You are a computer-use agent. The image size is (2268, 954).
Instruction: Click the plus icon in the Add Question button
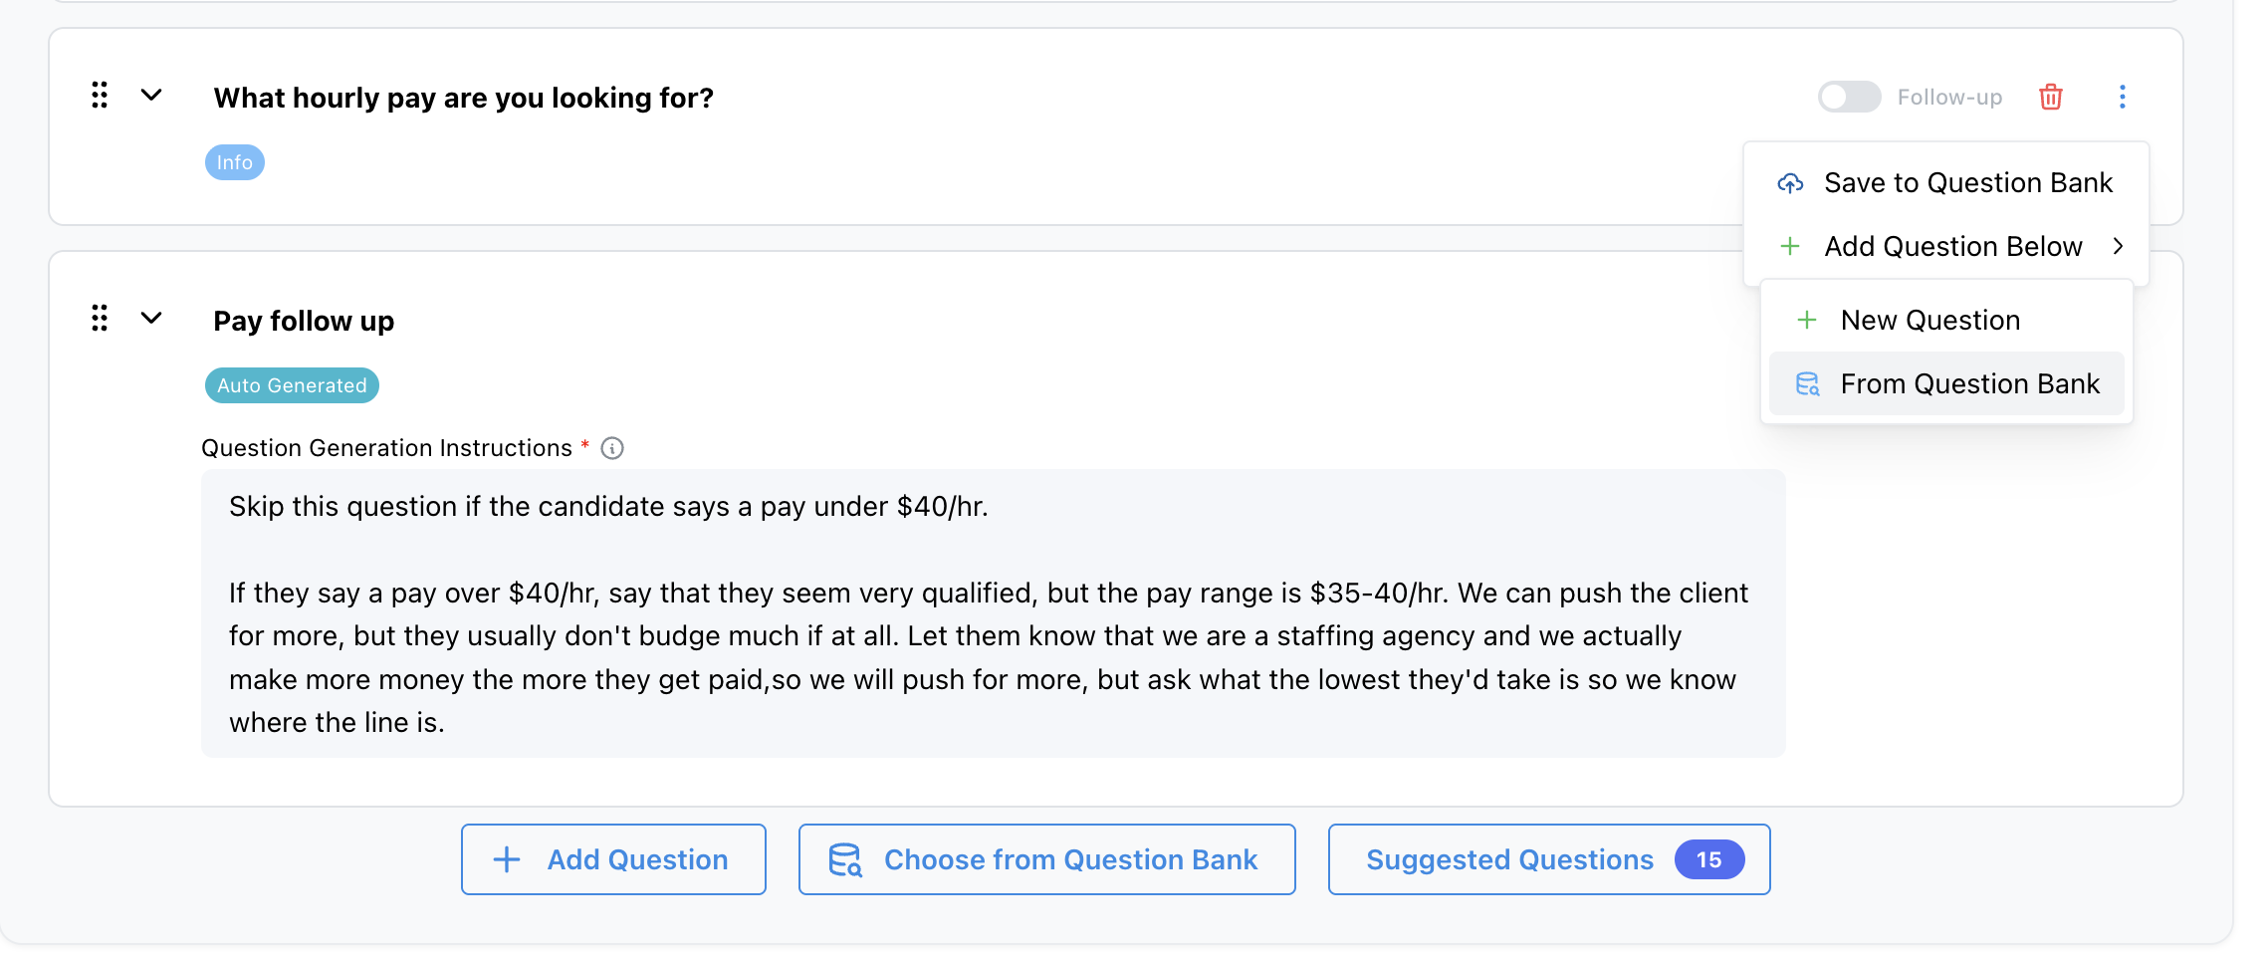tap(508, 859)
